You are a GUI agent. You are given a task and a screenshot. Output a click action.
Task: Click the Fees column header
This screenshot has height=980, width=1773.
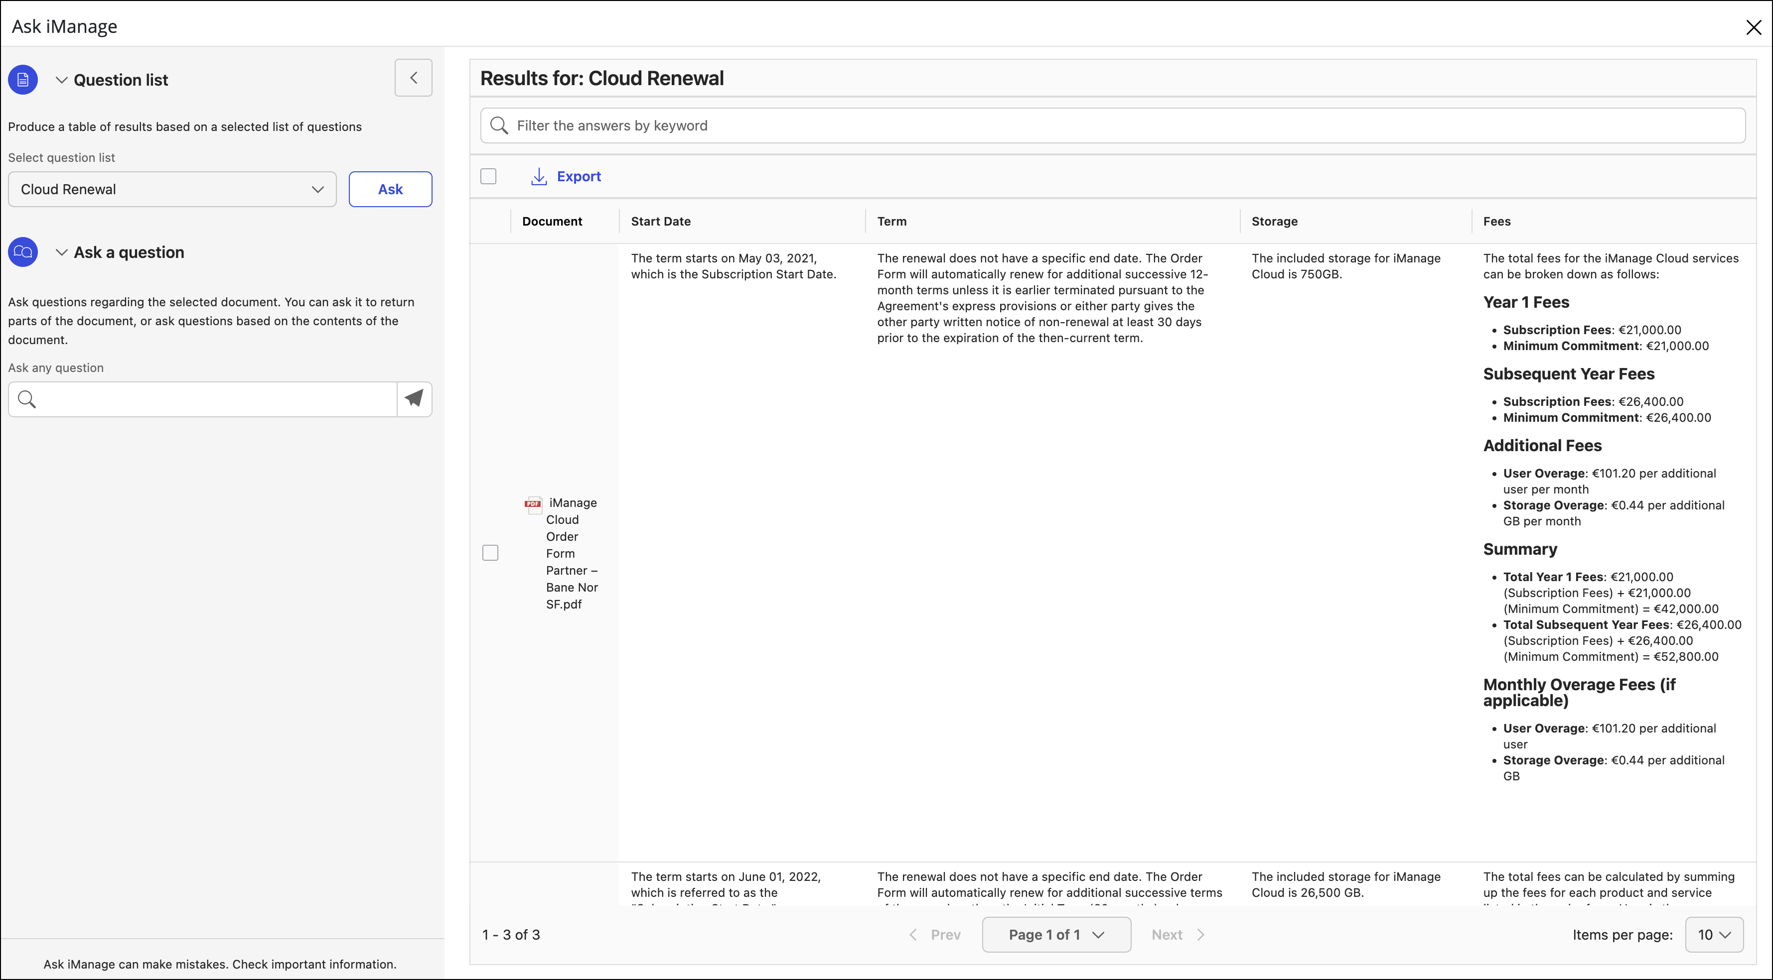1496,222
